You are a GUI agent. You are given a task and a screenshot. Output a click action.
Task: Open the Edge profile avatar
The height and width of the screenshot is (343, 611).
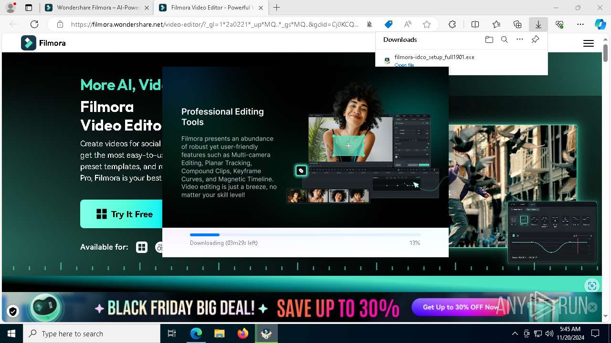10,8
